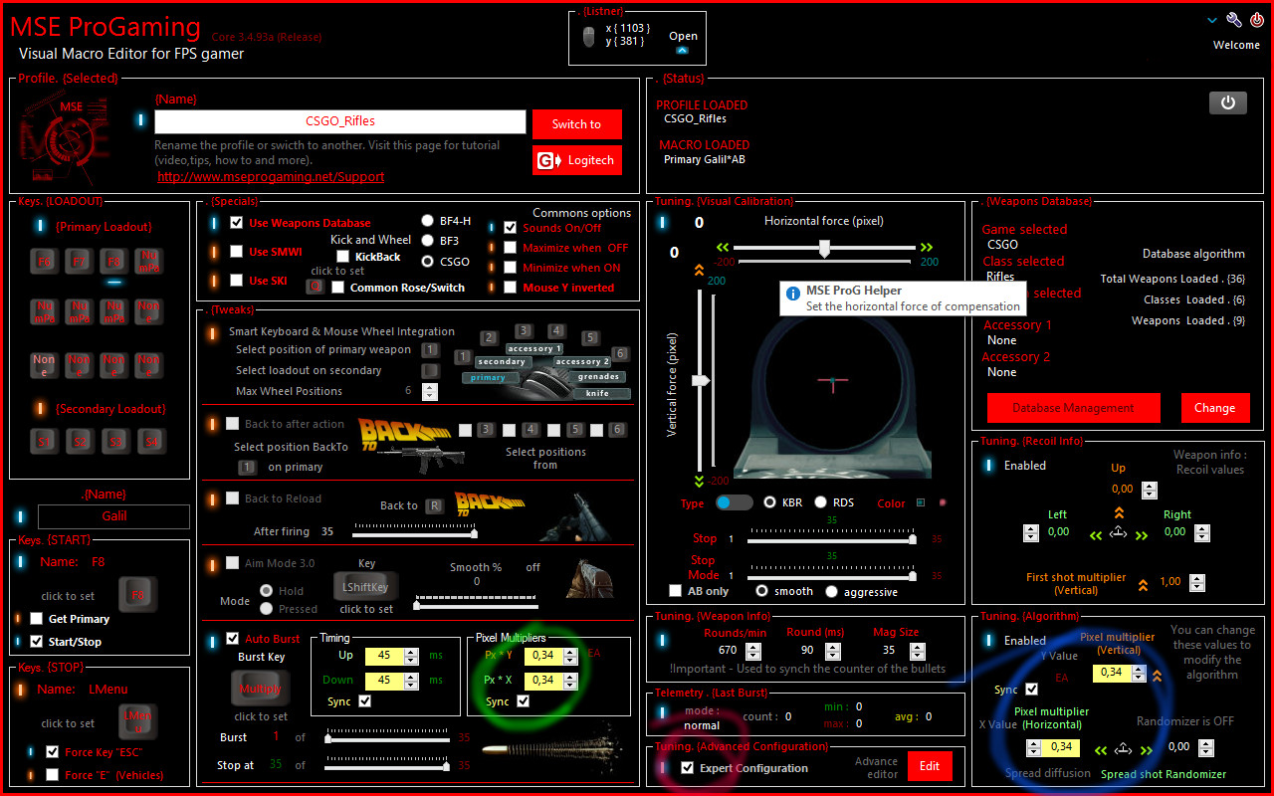Toggle the Type switch in Visual Calibration
Viewport: 1274px width, 796px height.
point(735,502)
